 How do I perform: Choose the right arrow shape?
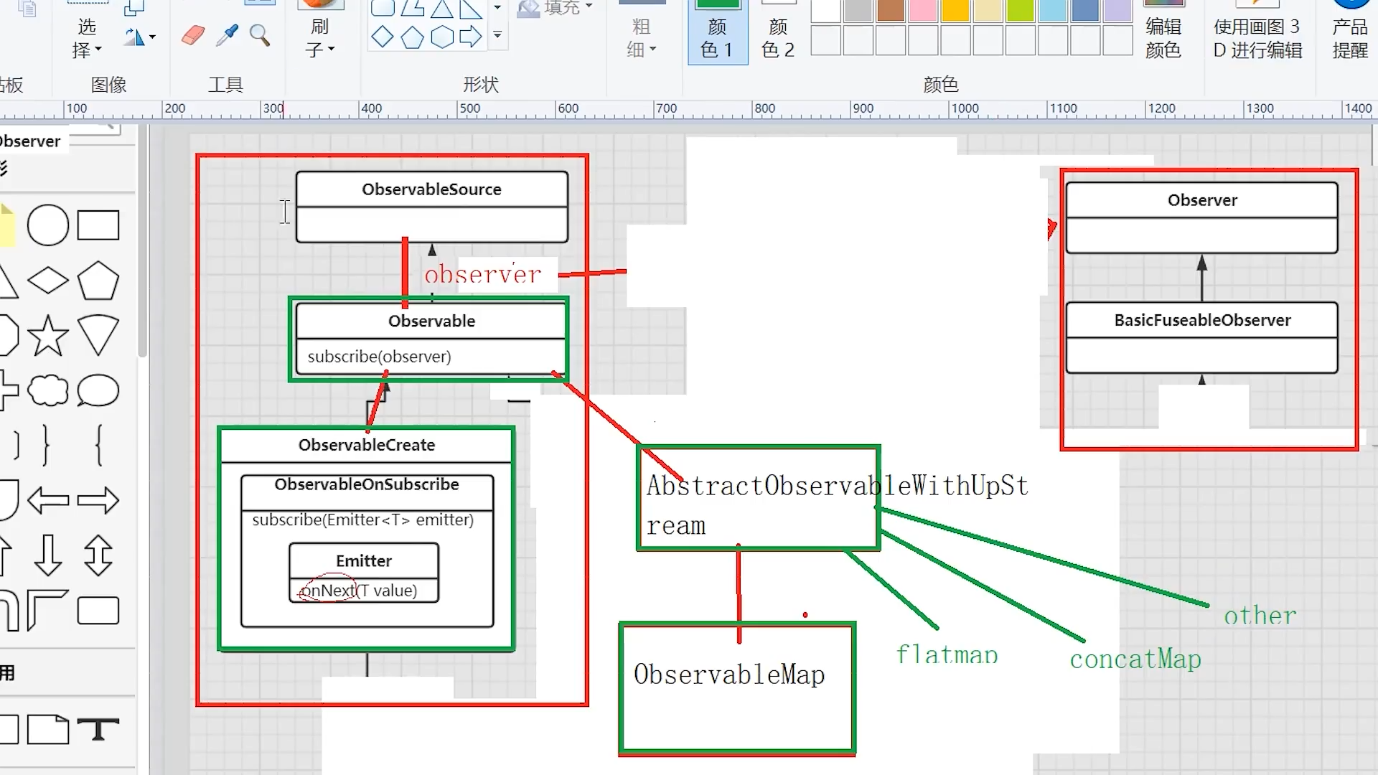470,37
